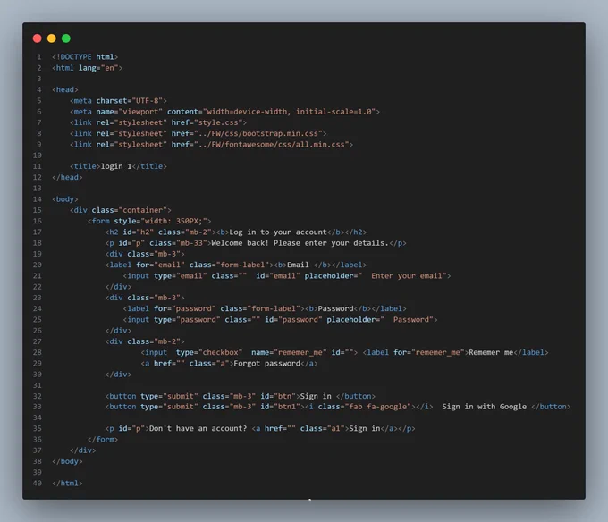Click the 'Enter your email' input line
The width and height of the screenshot is (608, 522).
[x=286, y=276]
